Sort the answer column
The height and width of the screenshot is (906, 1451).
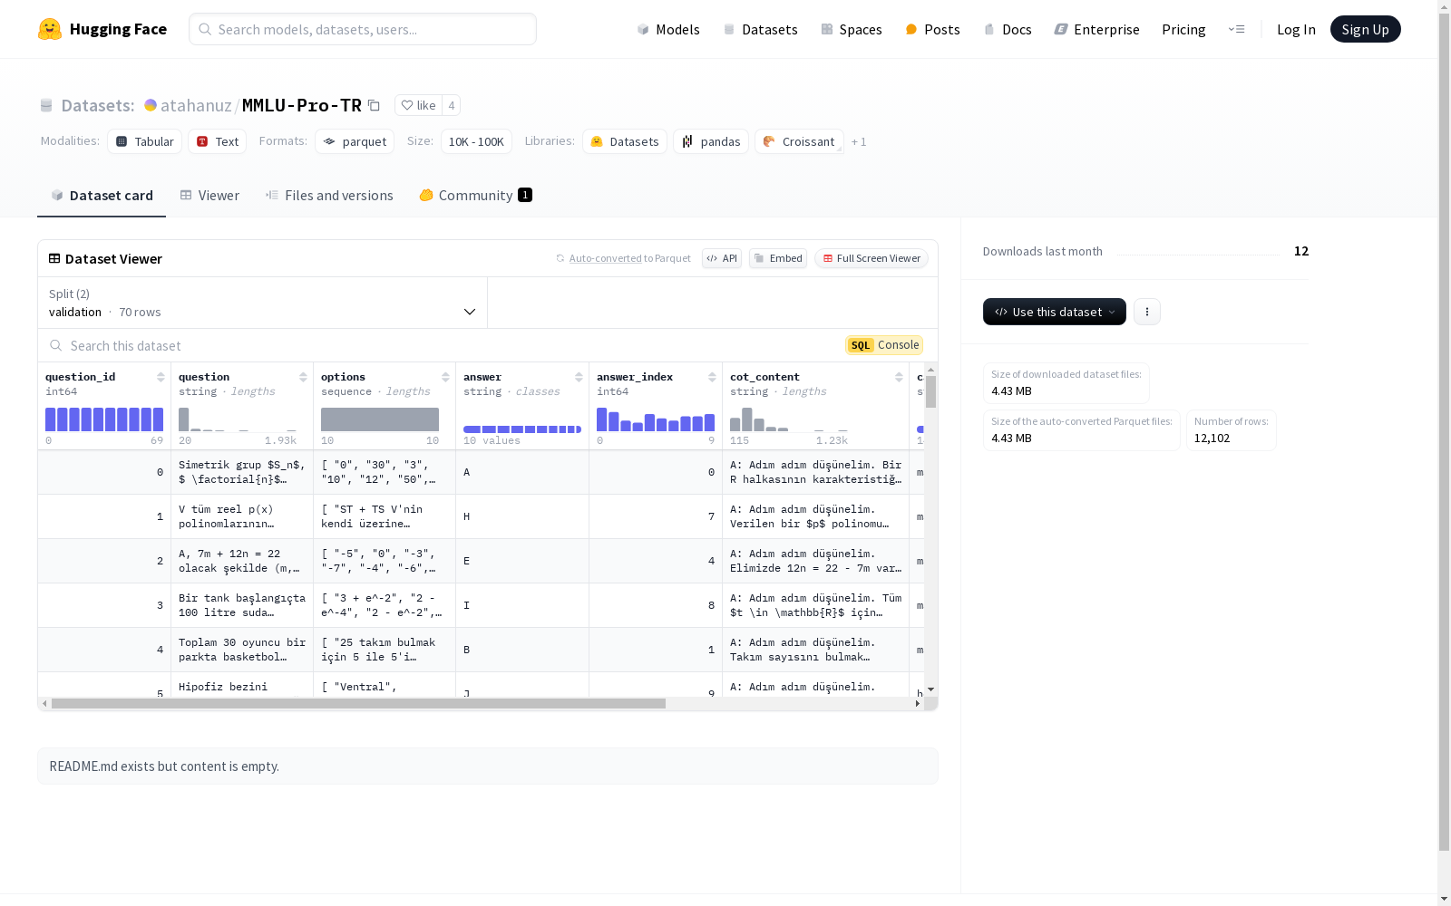(579, 377)
